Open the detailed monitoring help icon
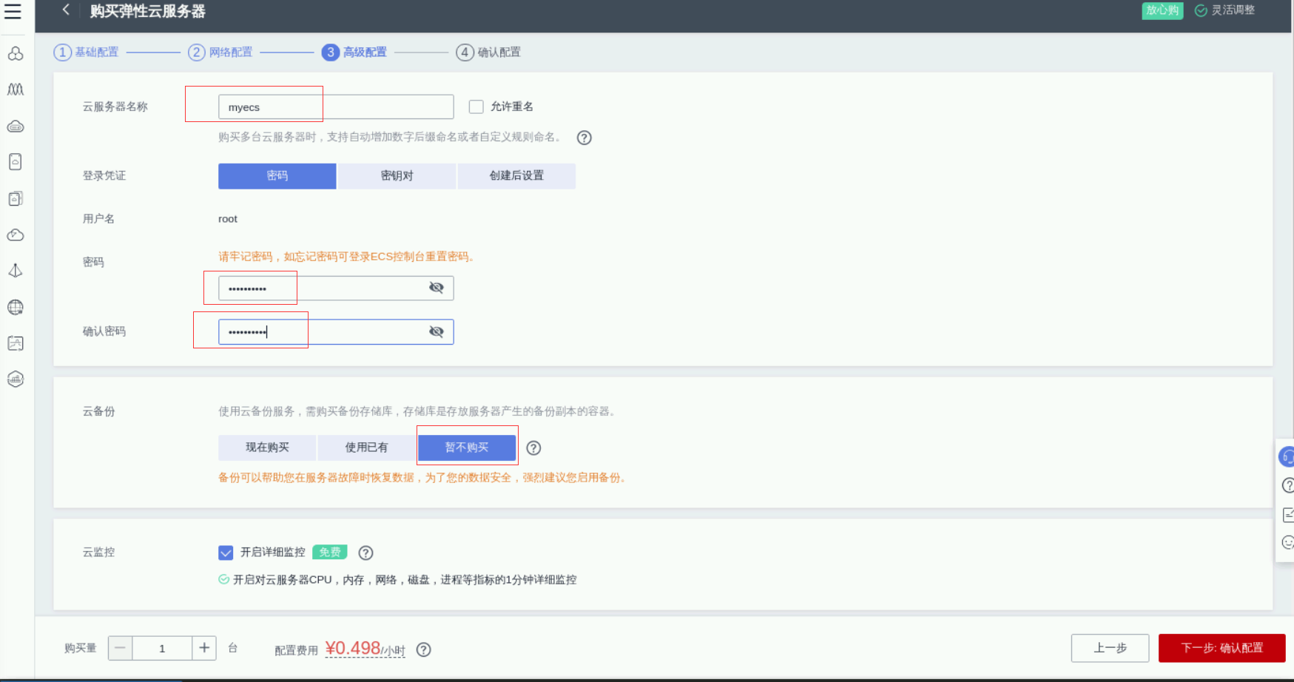Screen dimensions: 1294x682 365,553
